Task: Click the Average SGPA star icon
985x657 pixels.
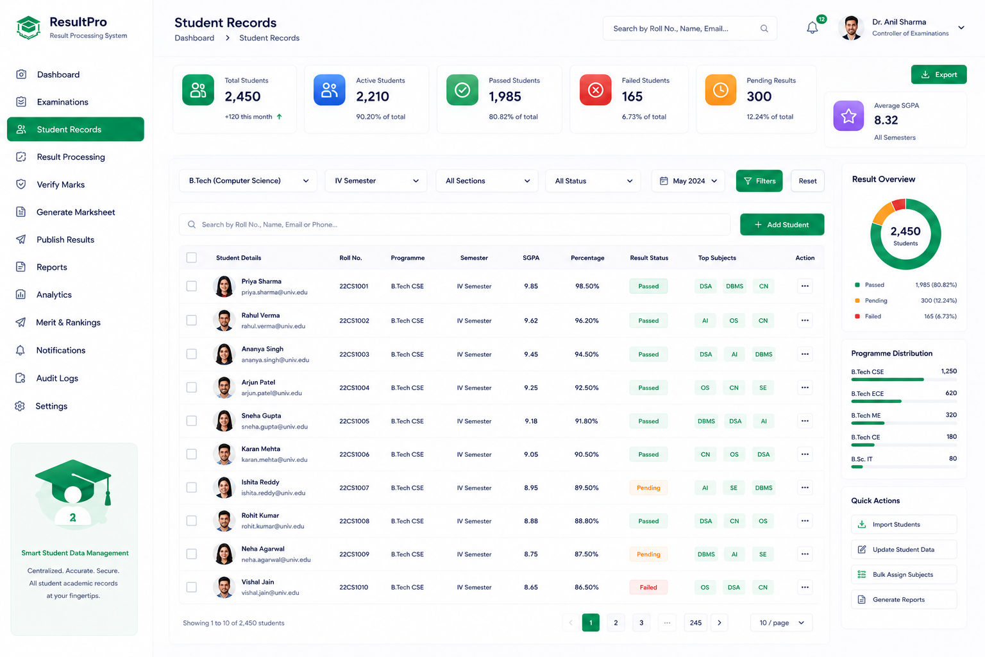Action: pos(848,115)
